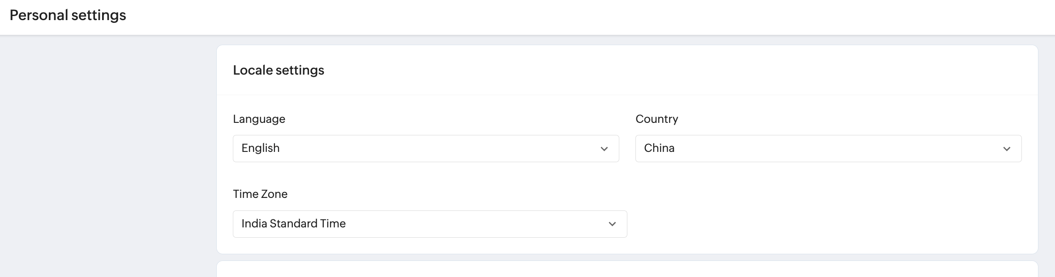This screenshot has width=1055, height=277.
Task: Click the "Country" field label
Action: click(x=656, y=119)
